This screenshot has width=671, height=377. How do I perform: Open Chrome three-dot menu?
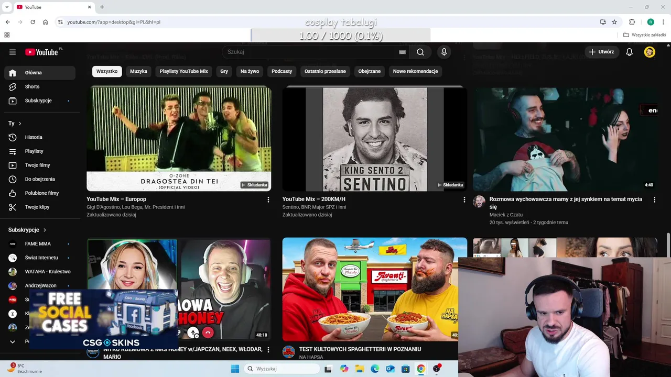(664, 22)
